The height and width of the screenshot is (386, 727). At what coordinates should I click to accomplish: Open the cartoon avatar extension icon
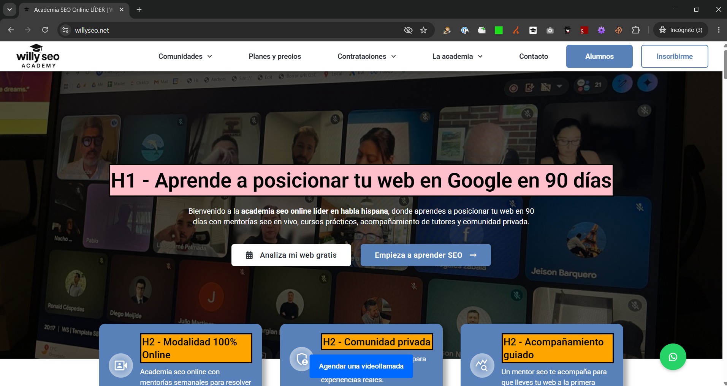coord(447,30)
